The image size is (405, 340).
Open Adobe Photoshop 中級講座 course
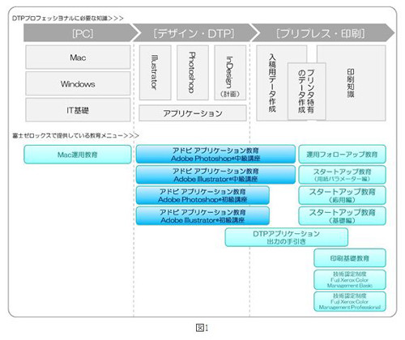[x=215, y=155]
